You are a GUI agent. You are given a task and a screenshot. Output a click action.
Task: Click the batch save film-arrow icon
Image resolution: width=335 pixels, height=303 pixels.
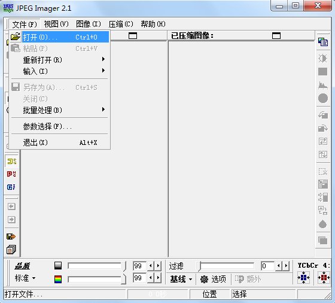[x=11, y=237]
